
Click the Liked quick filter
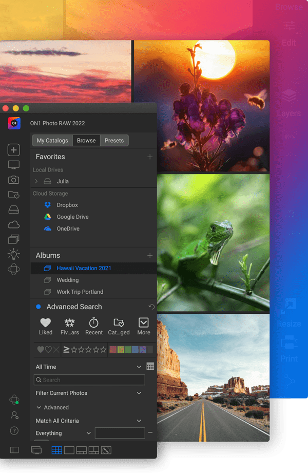point(46,327)
